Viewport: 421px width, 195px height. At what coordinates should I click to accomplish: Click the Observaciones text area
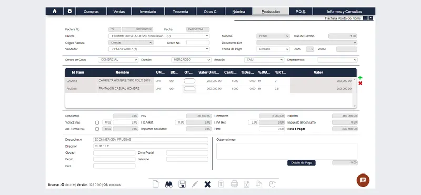pyautogui.click(x=287, y=151)
